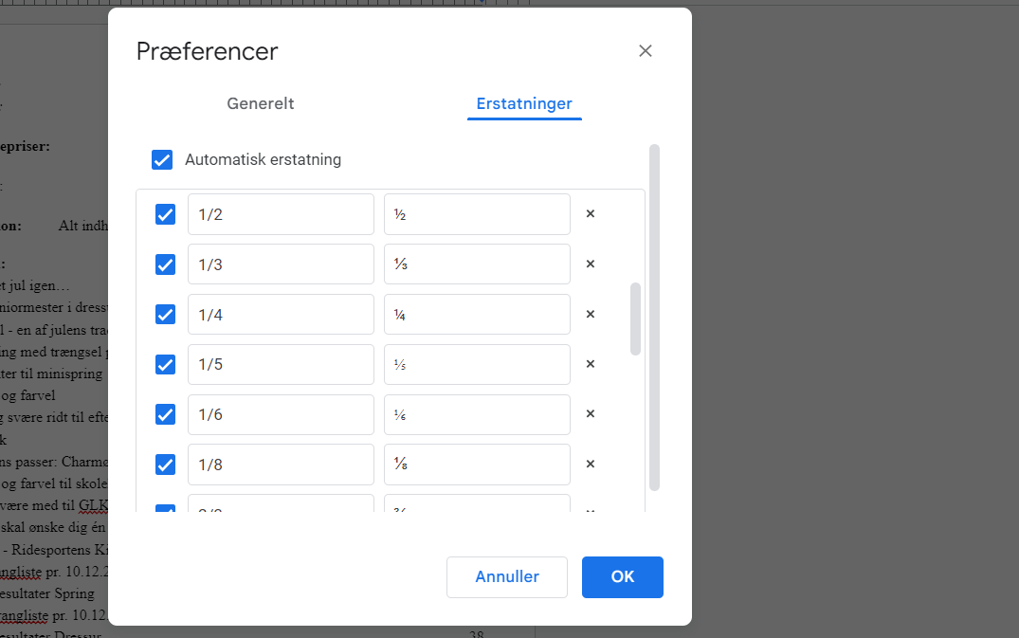1019x638 pixels.
Task: Select the ½ replacement field
Action: (x=477, y=214)
